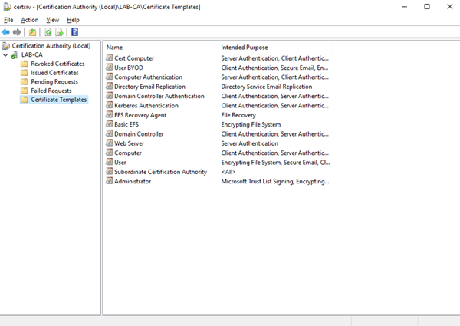
Task: Select the Subordinate Certification Authority template
Action: coord(160,172)
